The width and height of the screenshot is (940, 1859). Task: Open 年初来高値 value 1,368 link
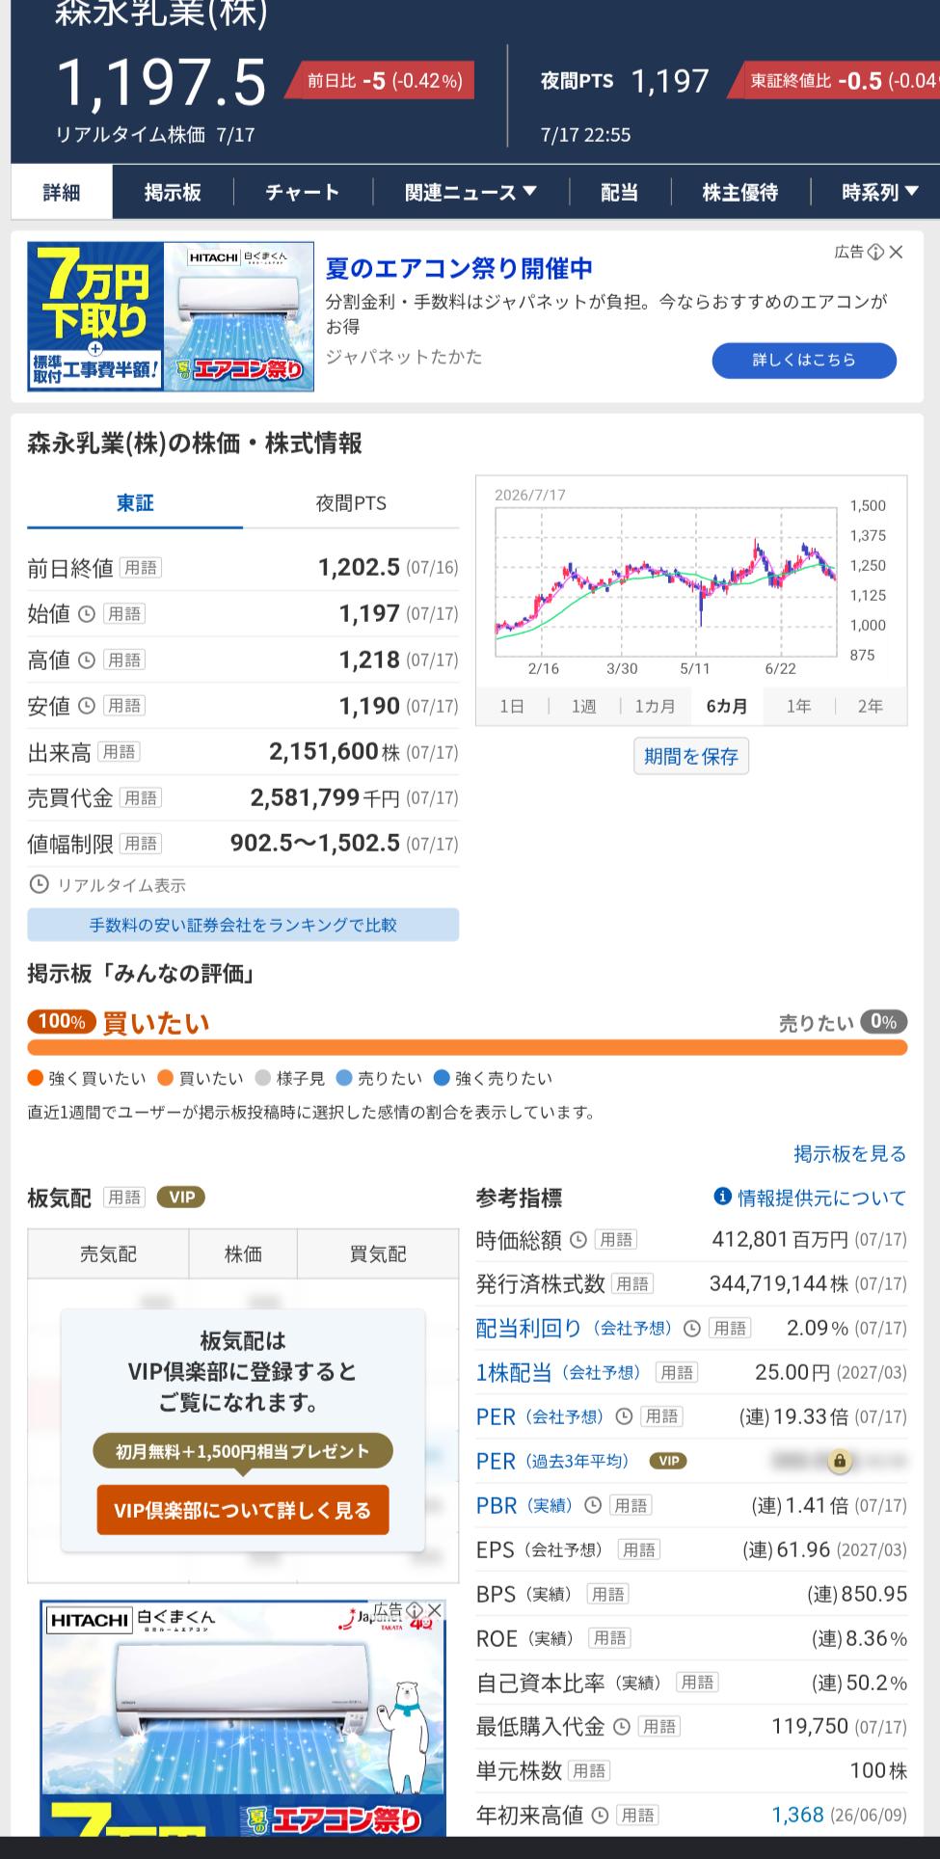[x=798, y=1817]
